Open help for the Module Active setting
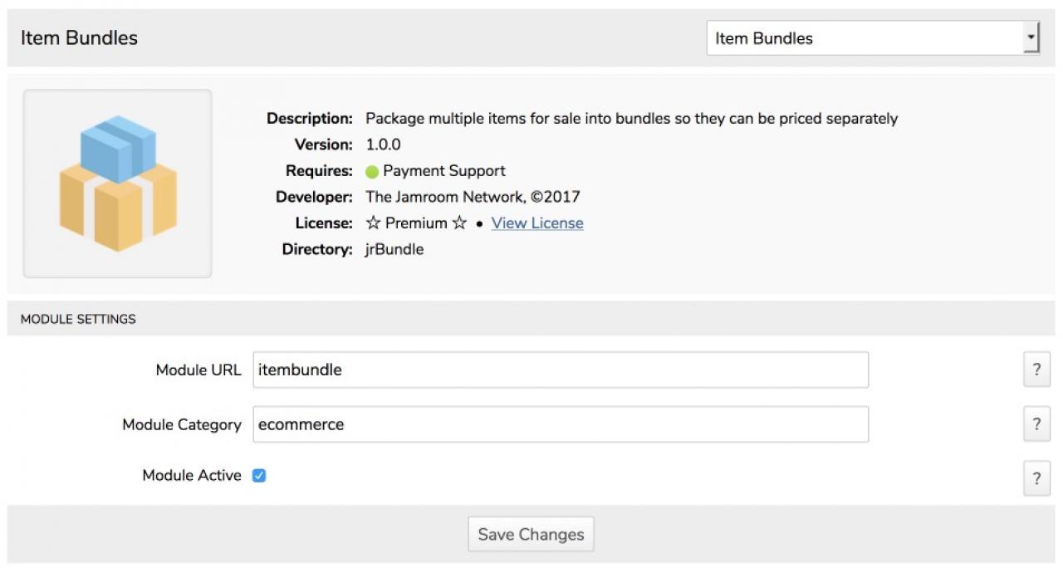The height and width of the screenshot is (568, 1063). 1036,478
